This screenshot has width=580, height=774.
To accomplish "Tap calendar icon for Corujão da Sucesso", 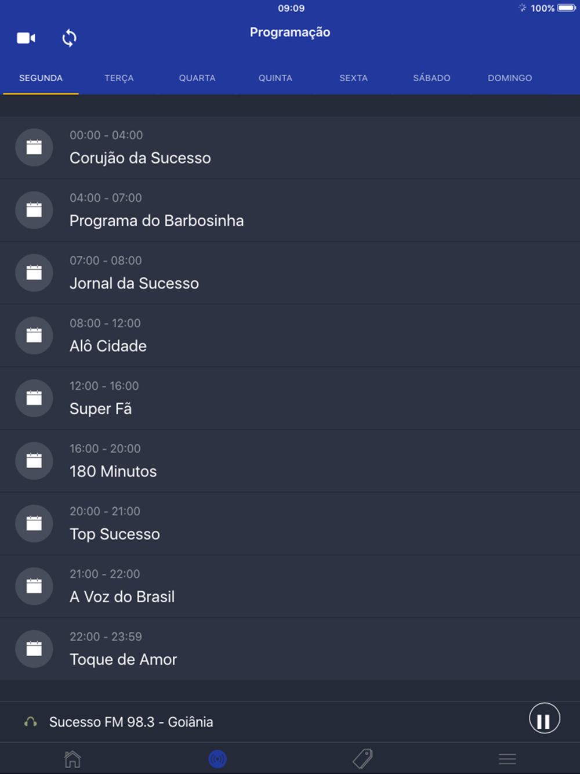I will click(x=34, y=147).
